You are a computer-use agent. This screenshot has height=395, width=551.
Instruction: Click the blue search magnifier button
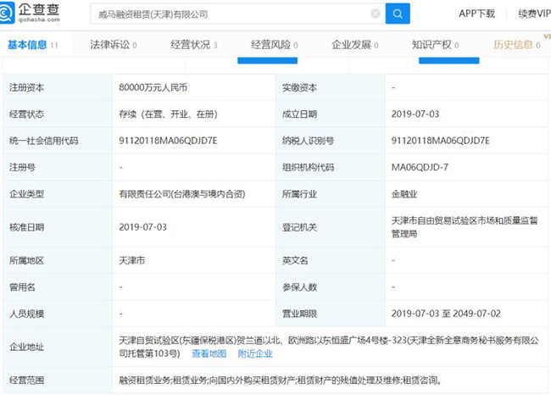pyautogui.click(x=398, y=14)
